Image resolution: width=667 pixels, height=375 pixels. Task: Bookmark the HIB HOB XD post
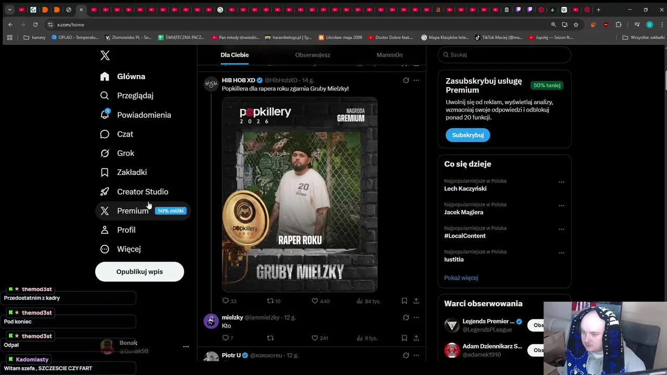pyautogui.click(x=404, y=301)
